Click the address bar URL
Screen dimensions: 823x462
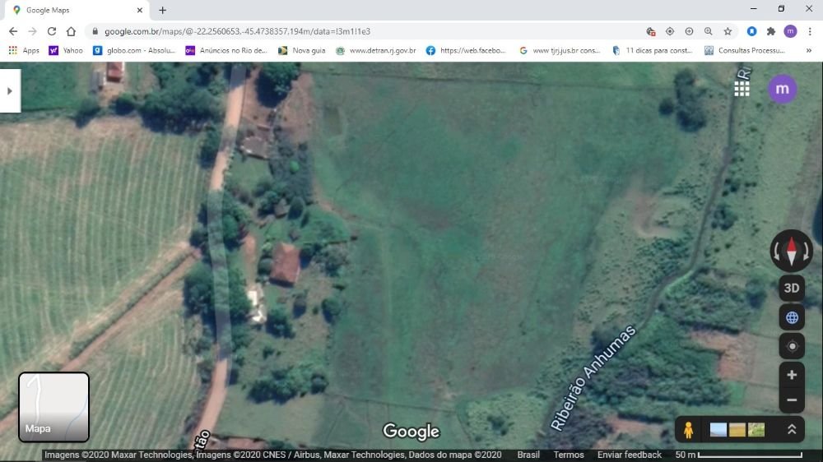click(x=237, y=31)
